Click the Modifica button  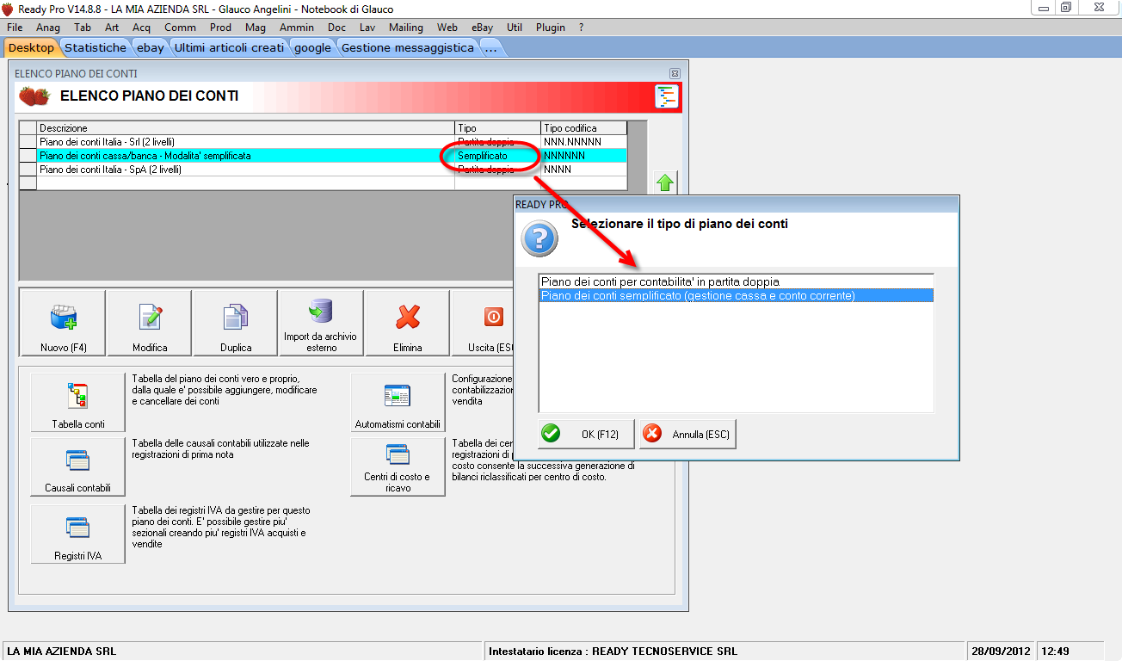click(x=150, y=323)
